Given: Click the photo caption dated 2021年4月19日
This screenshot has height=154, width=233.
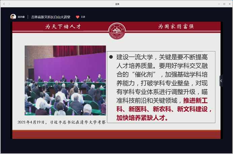Looking at the screenshot, I should click(62, 122).
